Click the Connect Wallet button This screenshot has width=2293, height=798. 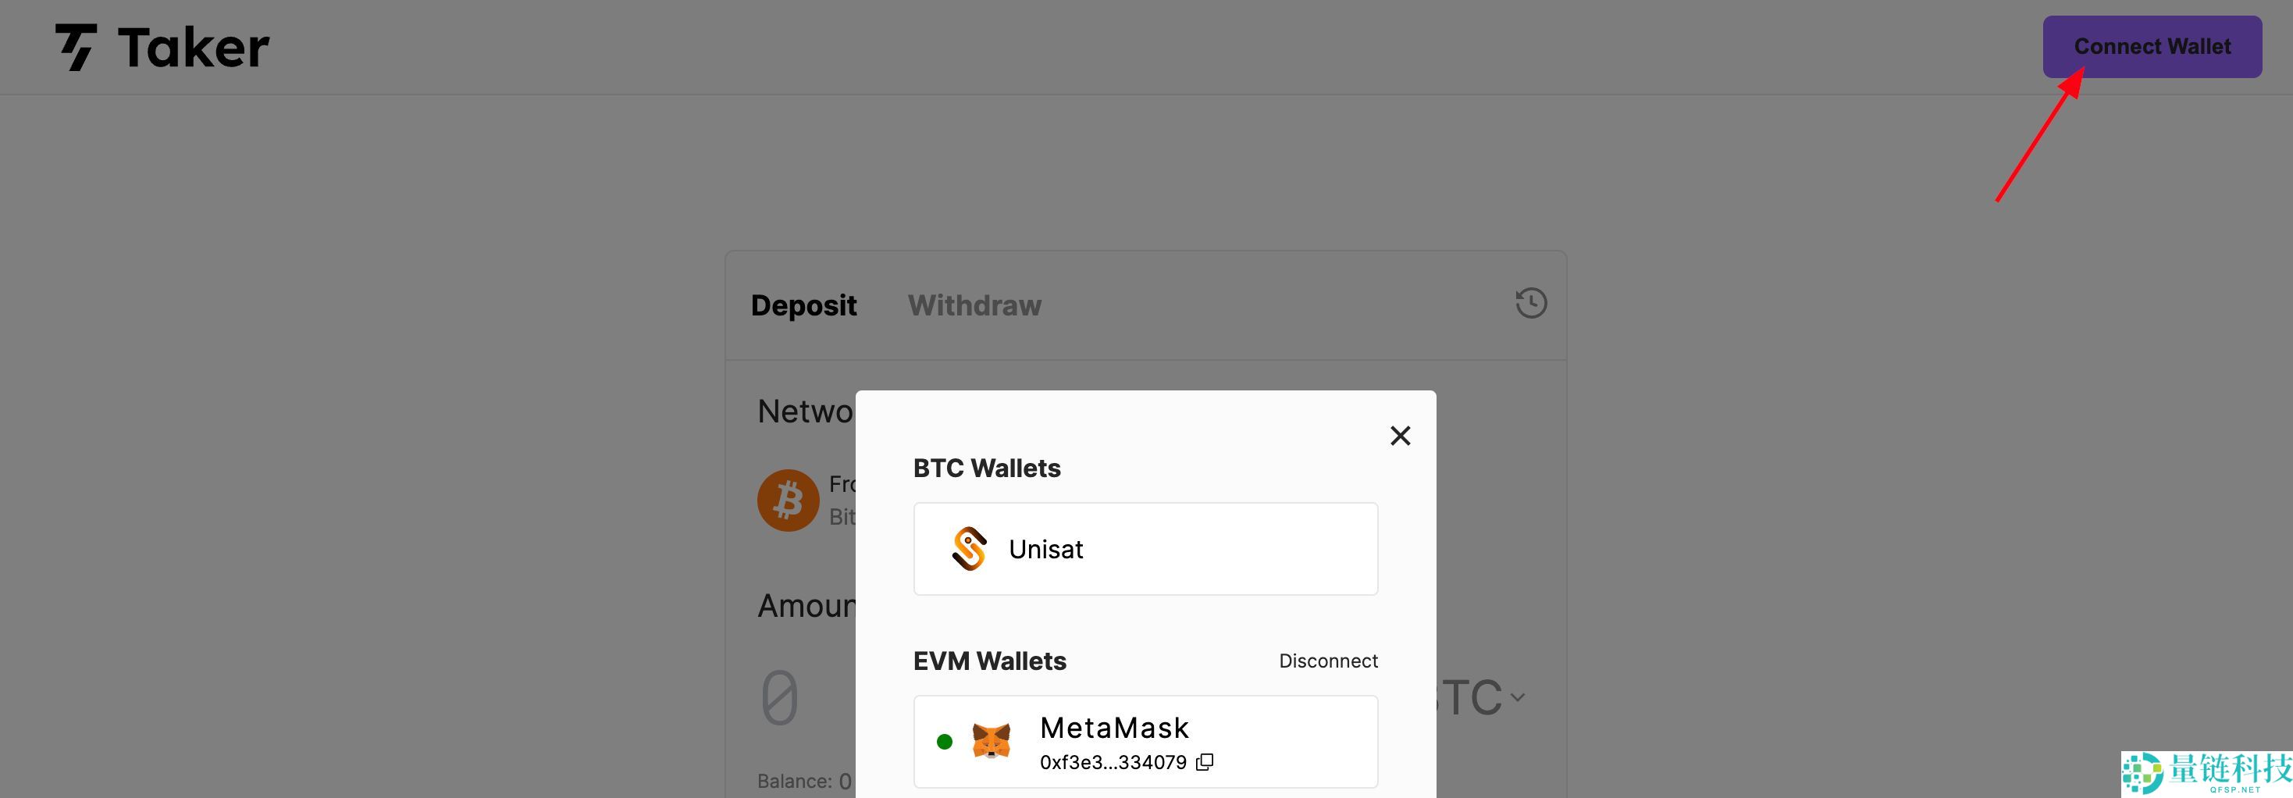tap(2152, 46)
